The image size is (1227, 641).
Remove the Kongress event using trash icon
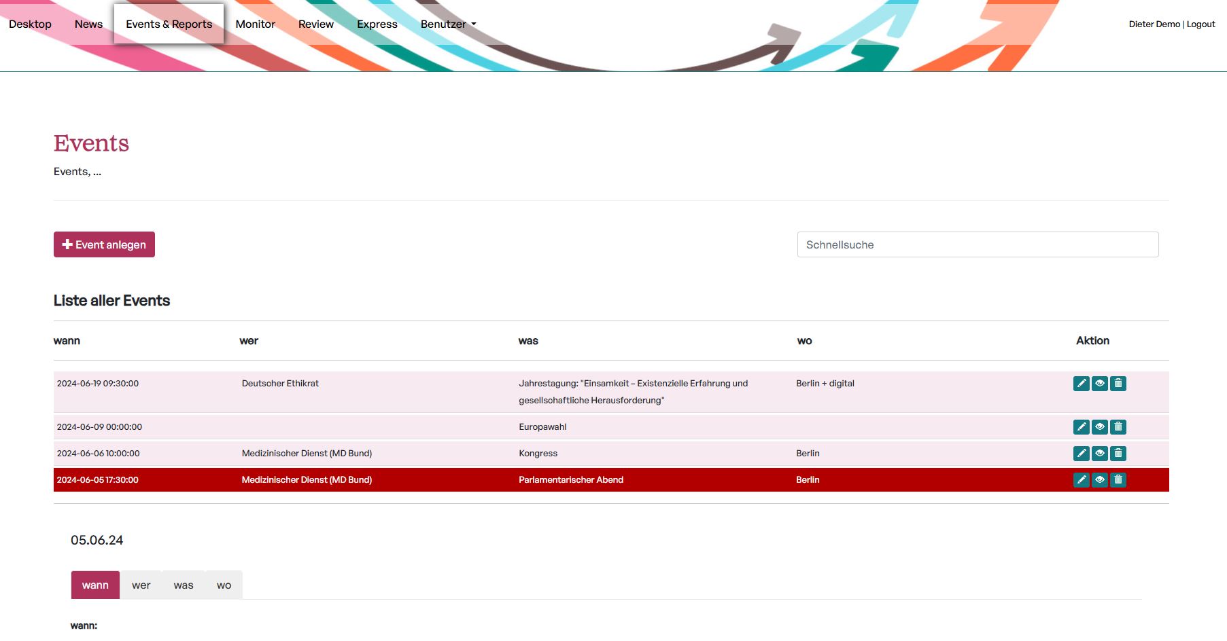coord(1118,454)
